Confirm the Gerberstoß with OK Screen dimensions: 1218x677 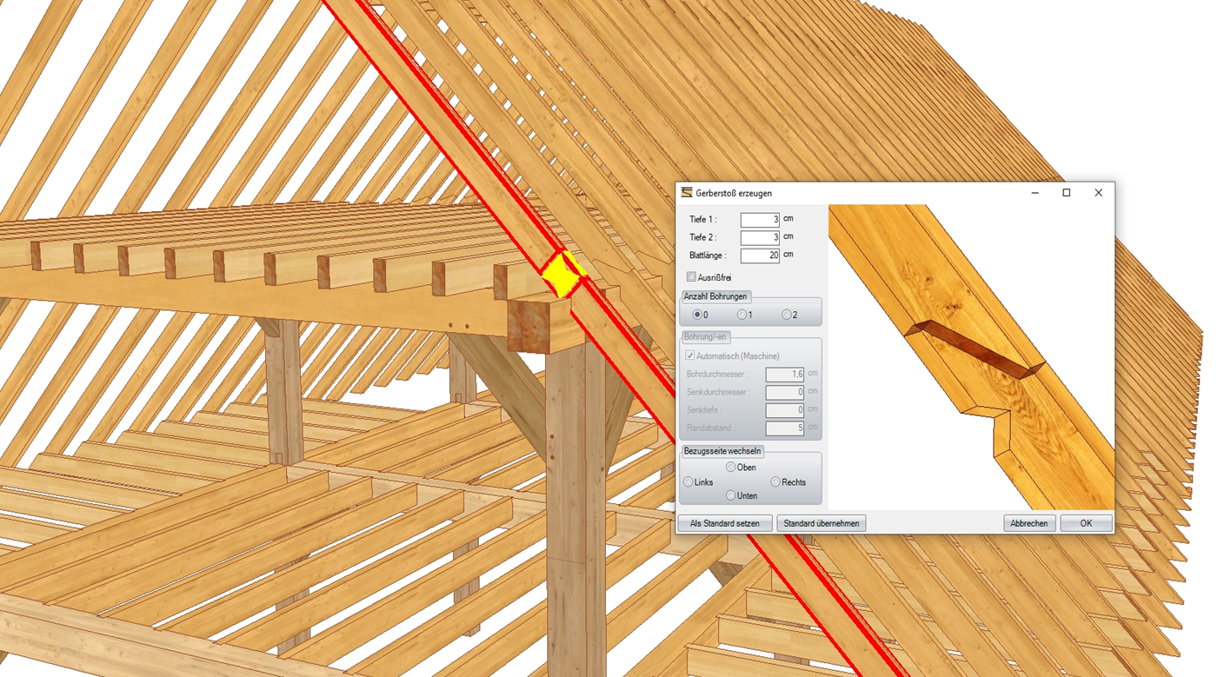point(1086,523)
